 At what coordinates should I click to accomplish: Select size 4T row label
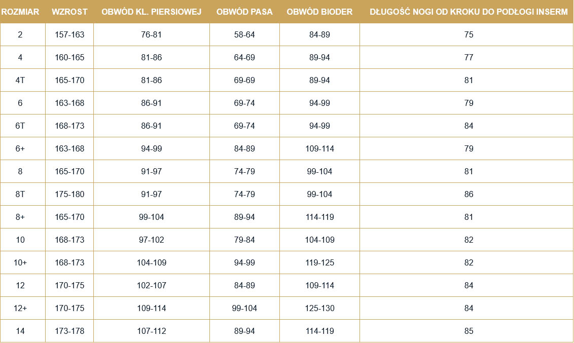click(x=20, y=81)
